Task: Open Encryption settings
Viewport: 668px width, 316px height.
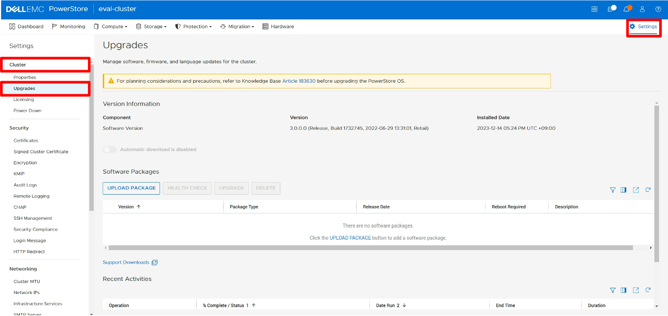Action: pyautogui.click(x=25, y=163)
